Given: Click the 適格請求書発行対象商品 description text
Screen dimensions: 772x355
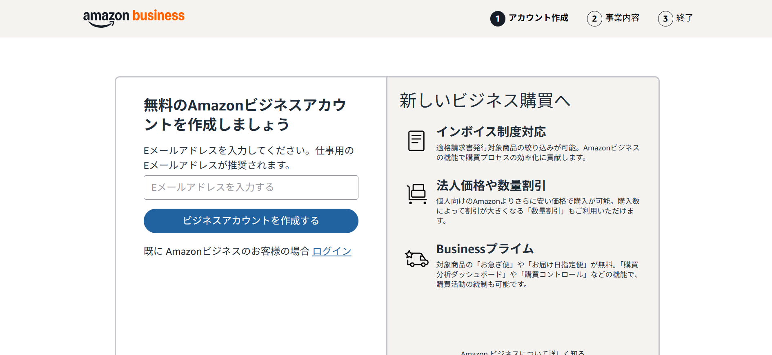Looking at the screenshot, I should [x=538, y=152].
